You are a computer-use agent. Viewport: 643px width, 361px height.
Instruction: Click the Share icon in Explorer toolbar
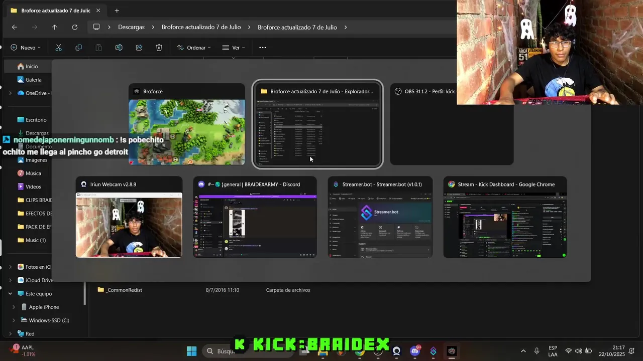pos(139,48)
